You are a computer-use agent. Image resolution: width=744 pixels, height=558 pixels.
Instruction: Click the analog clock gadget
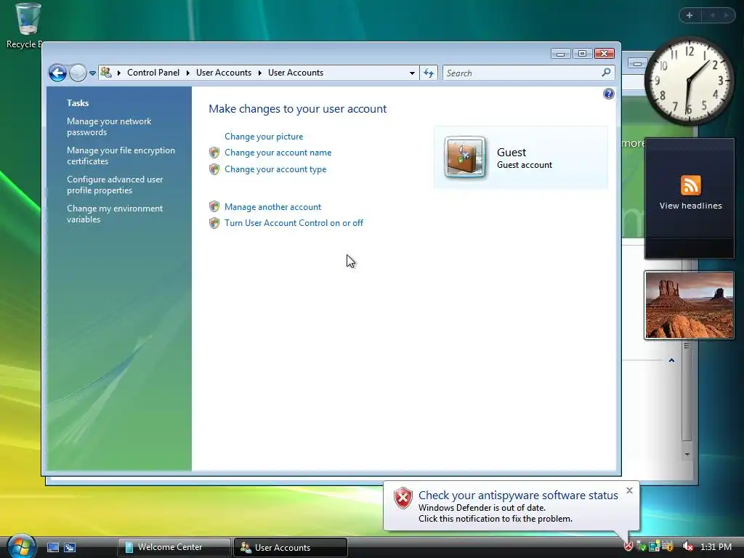pos(689,81)
